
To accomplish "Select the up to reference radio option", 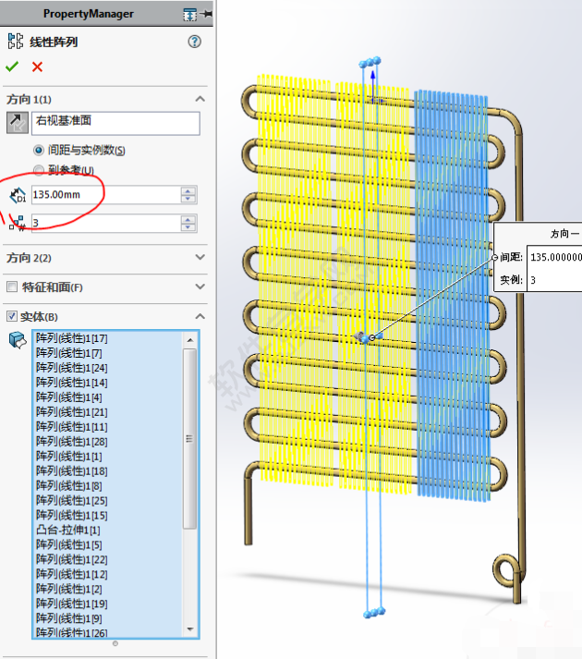I will (x=39, y=170).
